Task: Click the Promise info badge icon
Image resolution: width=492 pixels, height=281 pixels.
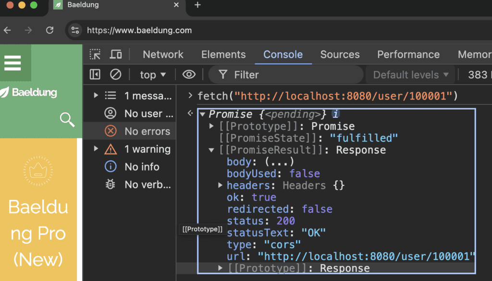Action: tap(336, 114)
